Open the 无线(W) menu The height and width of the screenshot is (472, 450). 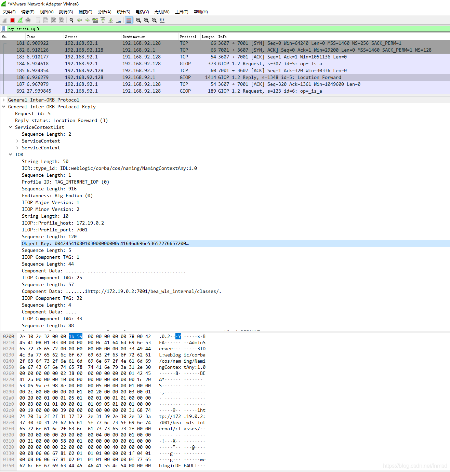162,12
